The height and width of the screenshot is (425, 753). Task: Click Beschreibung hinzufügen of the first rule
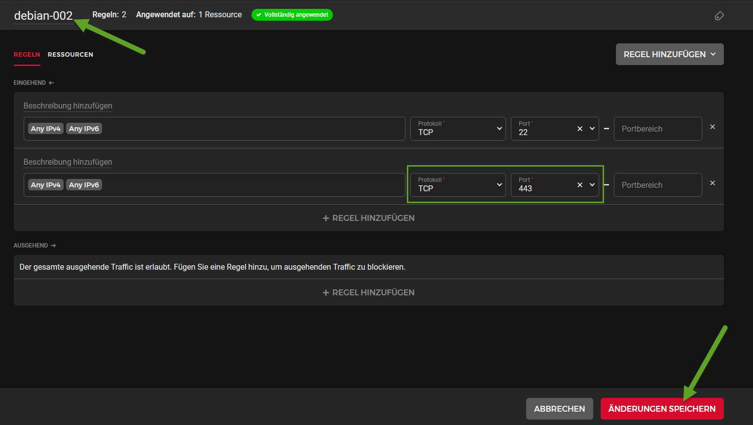(x=68, y=106)
